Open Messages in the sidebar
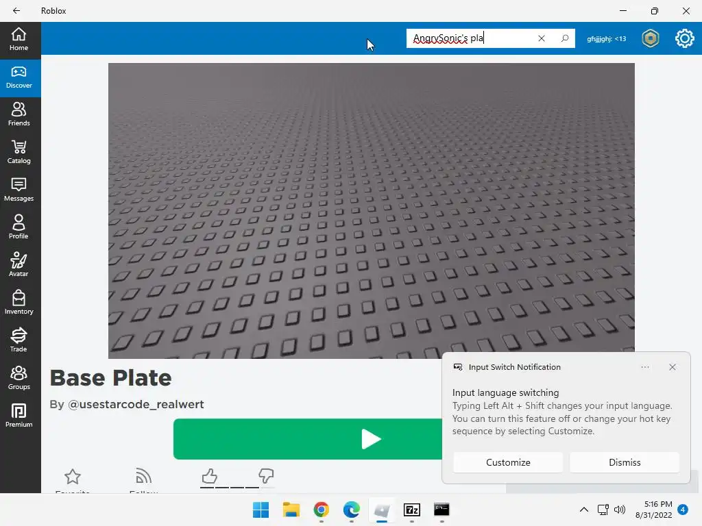This screenshot has width=702, height=526. 19,190
